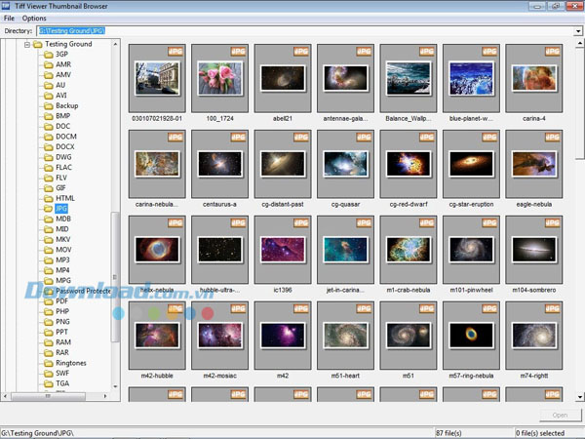This screenshot has width=585, height=439.
Task: Click the Backup folder icon
Action: tap(47, 105)
